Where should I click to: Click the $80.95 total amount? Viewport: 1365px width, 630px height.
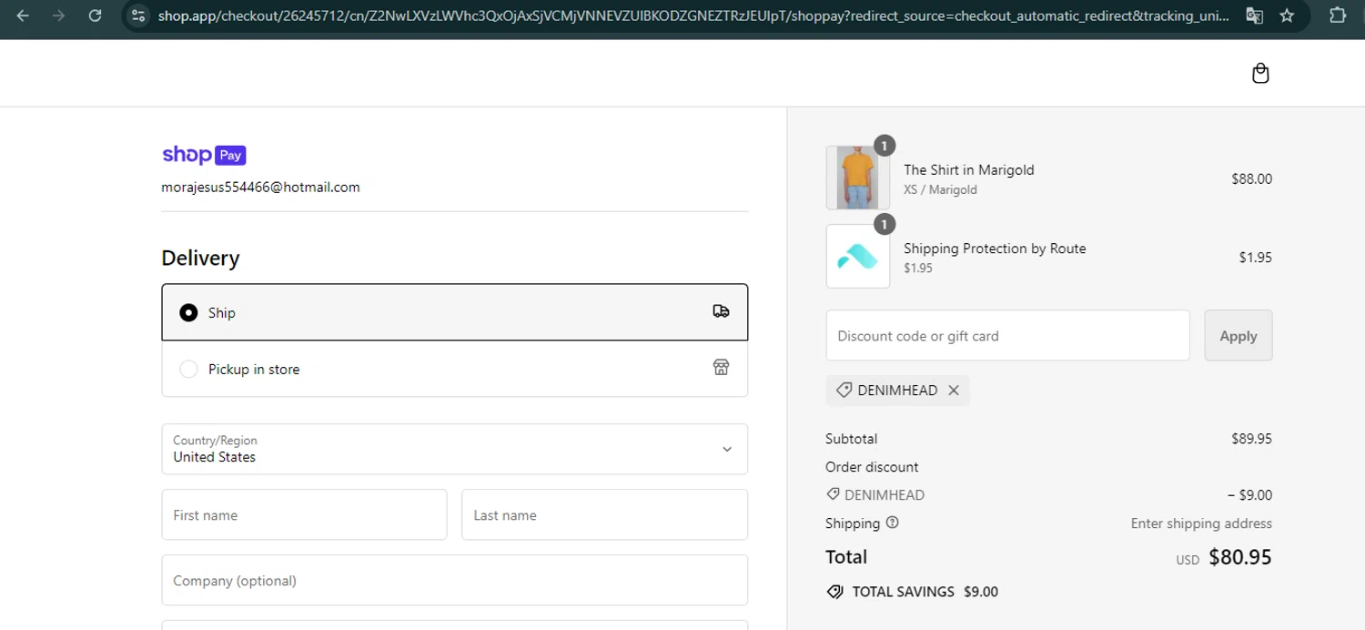1239,557
